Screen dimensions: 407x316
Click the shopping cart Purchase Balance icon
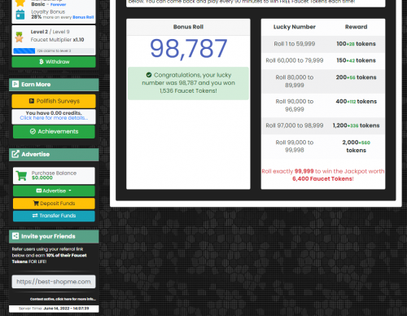point(21,175)
